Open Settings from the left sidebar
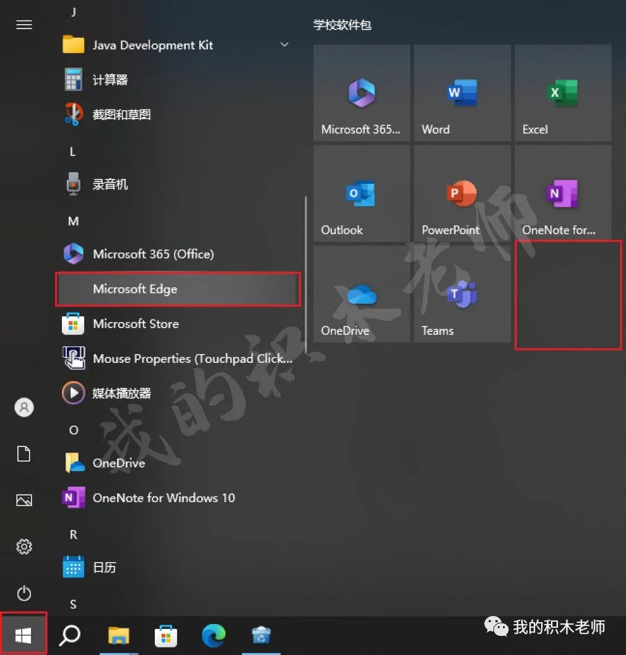 pos(24,547)
